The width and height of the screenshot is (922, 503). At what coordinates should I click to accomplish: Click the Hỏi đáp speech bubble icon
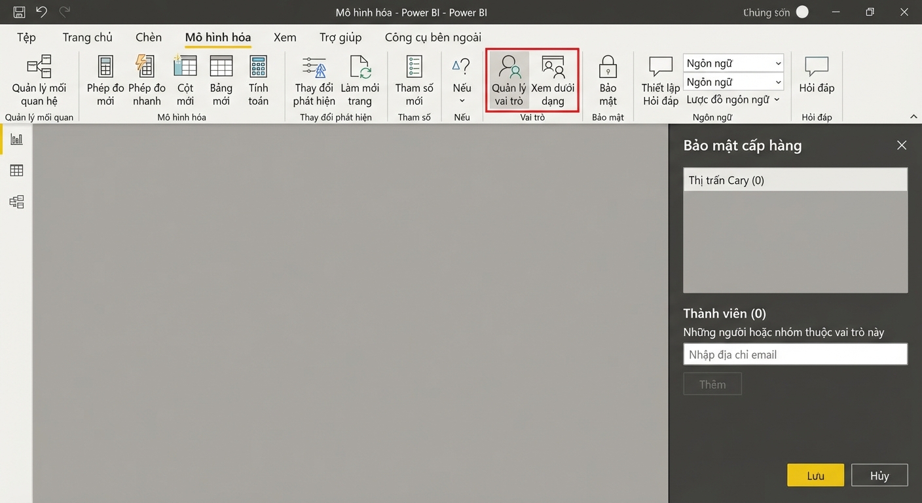pyautogui.click(x=817, y=66)
